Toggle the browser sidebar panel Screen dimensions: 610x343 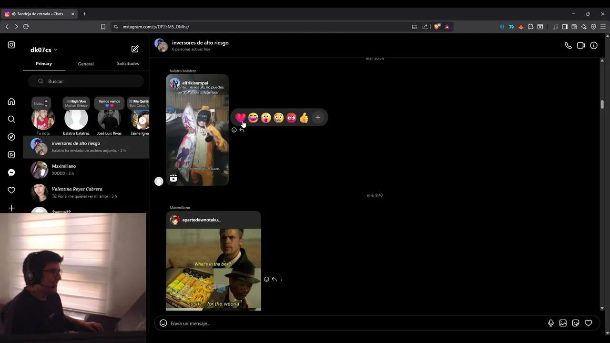coord(565,27)
